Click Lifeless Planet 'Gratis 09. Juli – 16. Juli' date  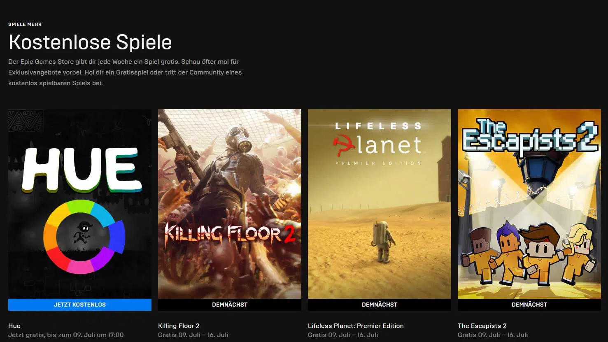pyautogui.click(x=343, y=335)
